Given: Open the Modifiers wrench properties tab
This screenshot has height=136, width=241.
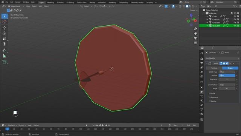Looking at the screenshot, I should [x=202, y=92].
